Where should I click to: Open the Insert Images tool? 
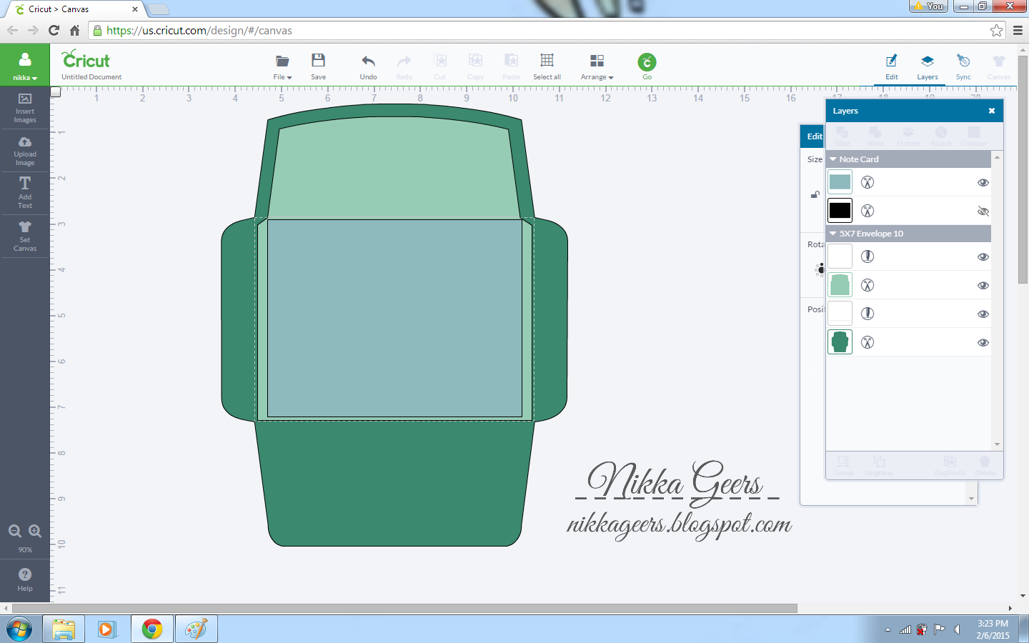point(25,107)
